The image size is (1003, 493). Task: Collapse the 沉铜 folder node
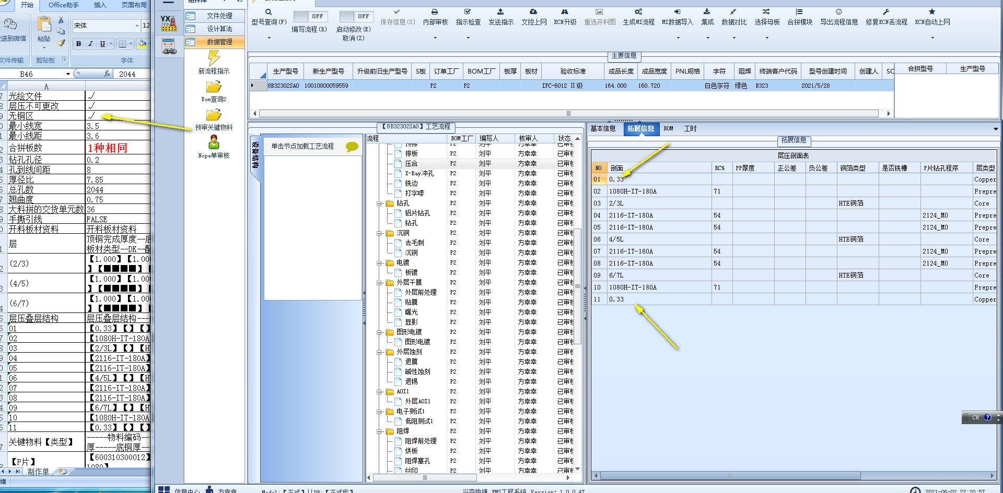(380, 233)
